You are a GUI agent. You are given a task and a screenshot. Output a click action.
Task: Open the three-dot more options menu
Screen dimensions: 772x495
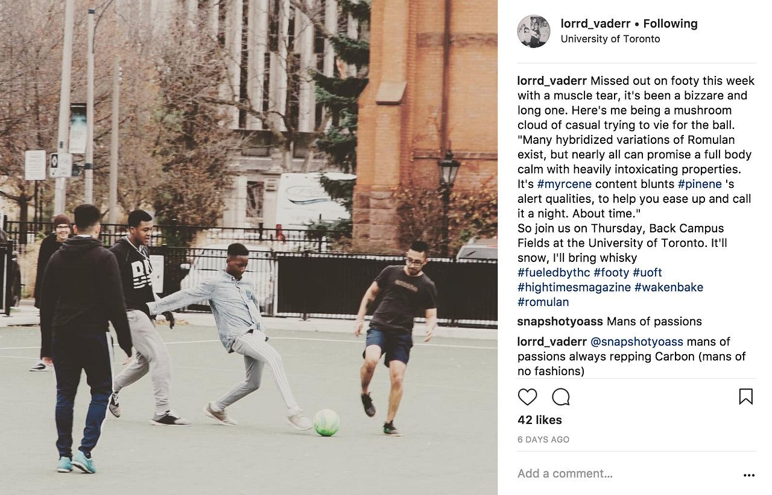tap(749, 475)
